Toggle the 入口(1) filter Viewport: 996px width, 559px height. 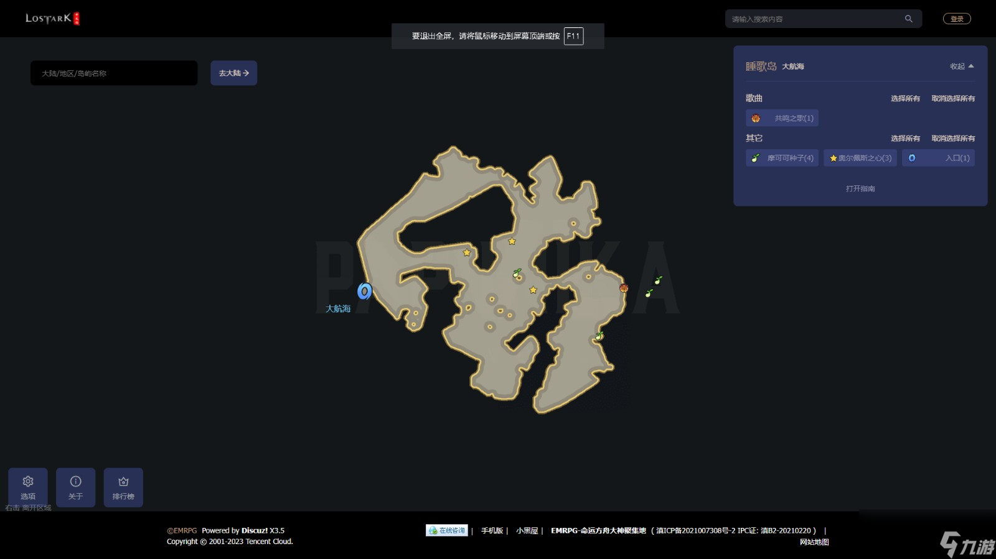938,158
